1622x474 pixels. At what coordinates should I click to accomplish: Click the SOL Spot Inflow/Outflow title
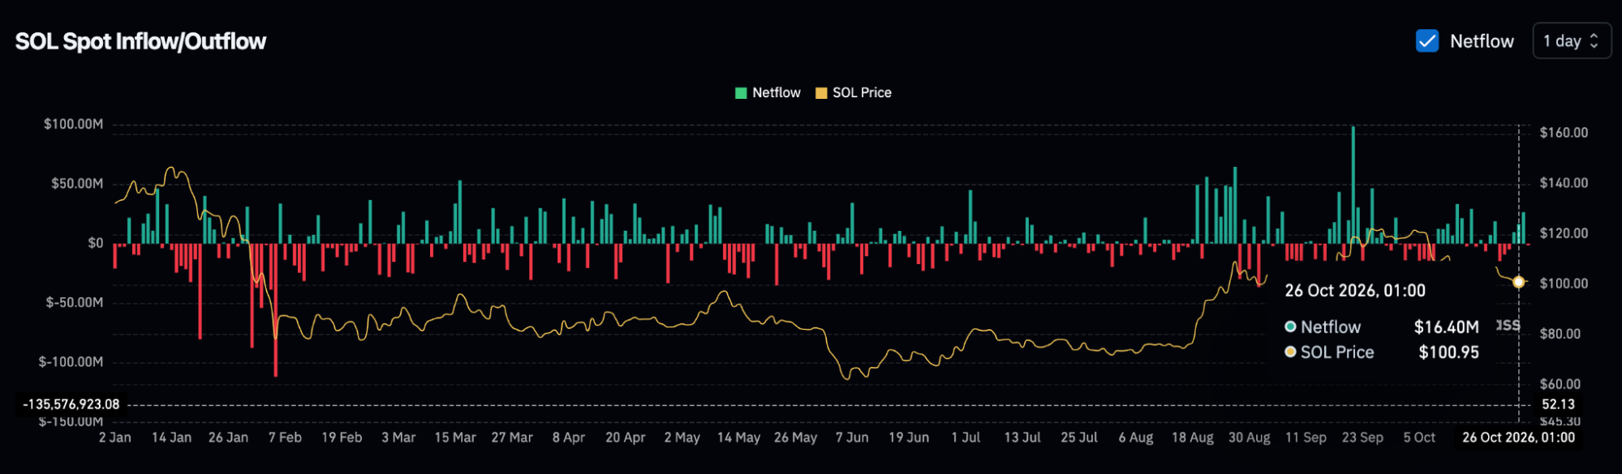coord(140,41)
